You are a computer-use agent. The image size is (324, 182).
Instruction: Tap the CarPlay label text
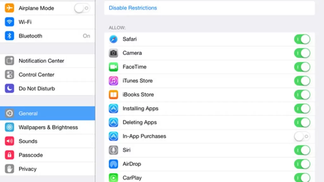(132, 178)
